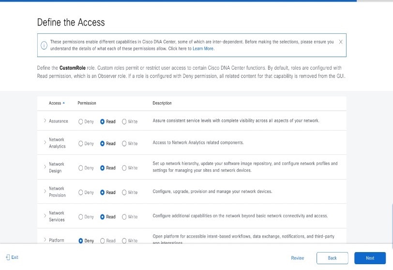Image resolution: width=393 pixels, height=270 pixels.
Task: Click the Access column header
Action: click(x=55, y=103)
